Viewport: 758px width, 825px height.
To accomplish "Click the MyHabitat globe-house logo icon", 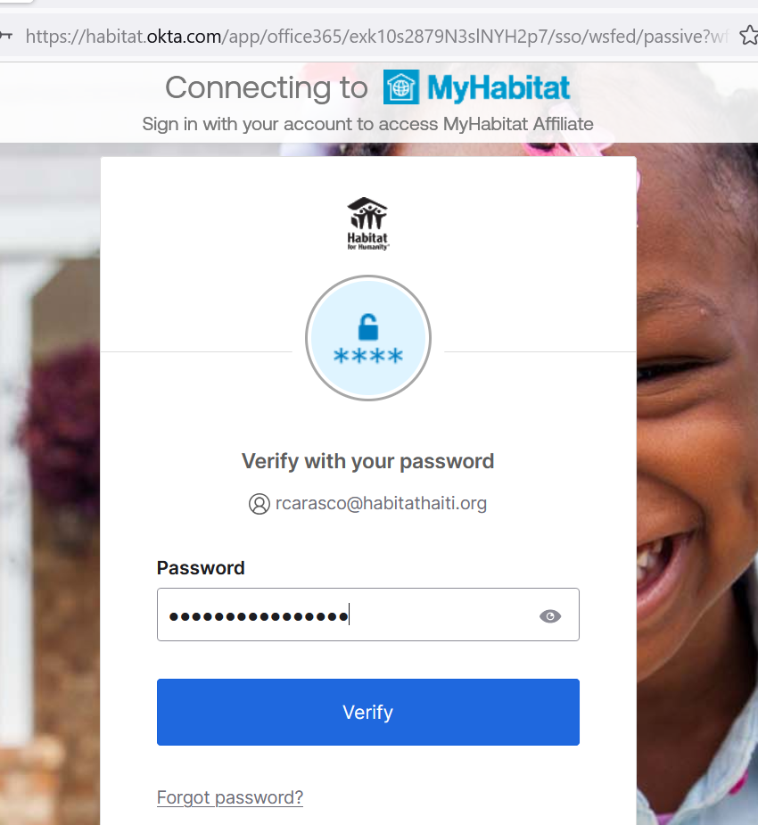I will point(401,87).
